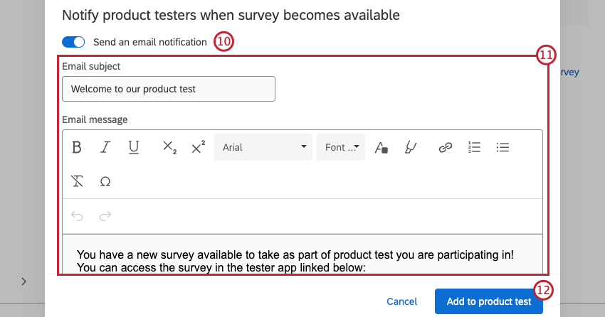Insert a special character (Omega)

tap(105, 181)
